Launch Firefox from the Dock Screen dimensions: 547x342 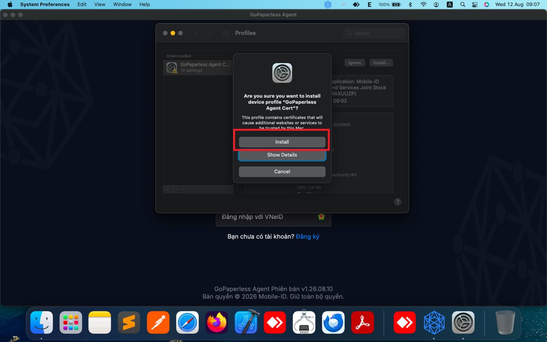(x=217, y=323)
